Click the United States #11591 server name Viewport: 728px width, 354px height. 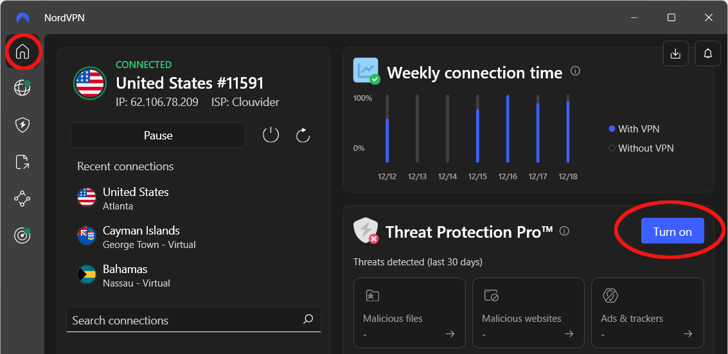pos(190,83)
